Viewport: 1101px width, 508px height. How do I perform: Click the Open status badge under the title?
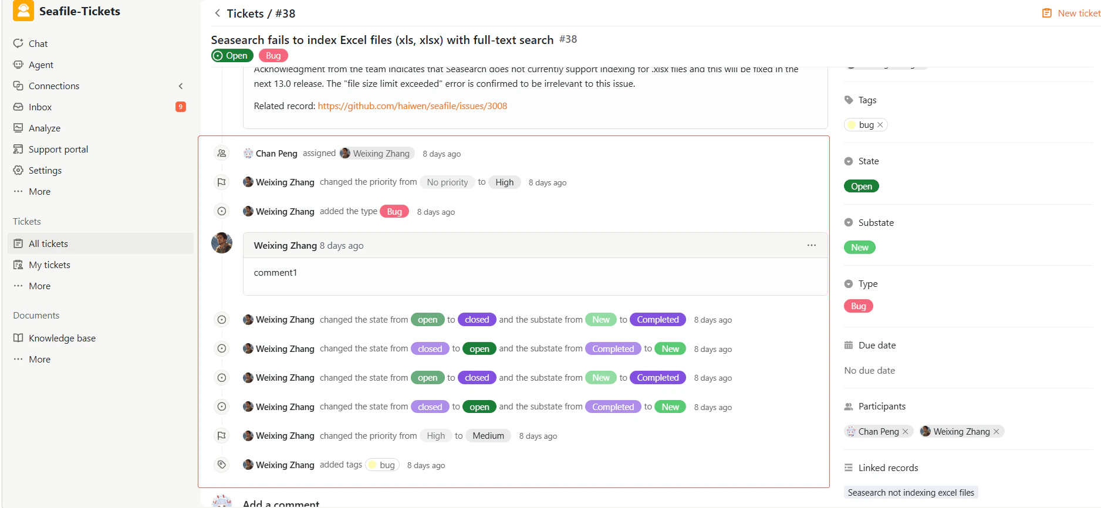click(x=232, y=56)
